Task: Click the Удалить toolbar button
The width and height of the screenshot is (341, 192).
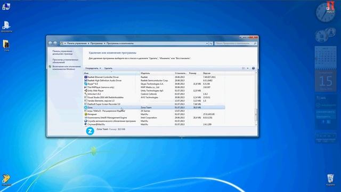Action: point(108,68)
